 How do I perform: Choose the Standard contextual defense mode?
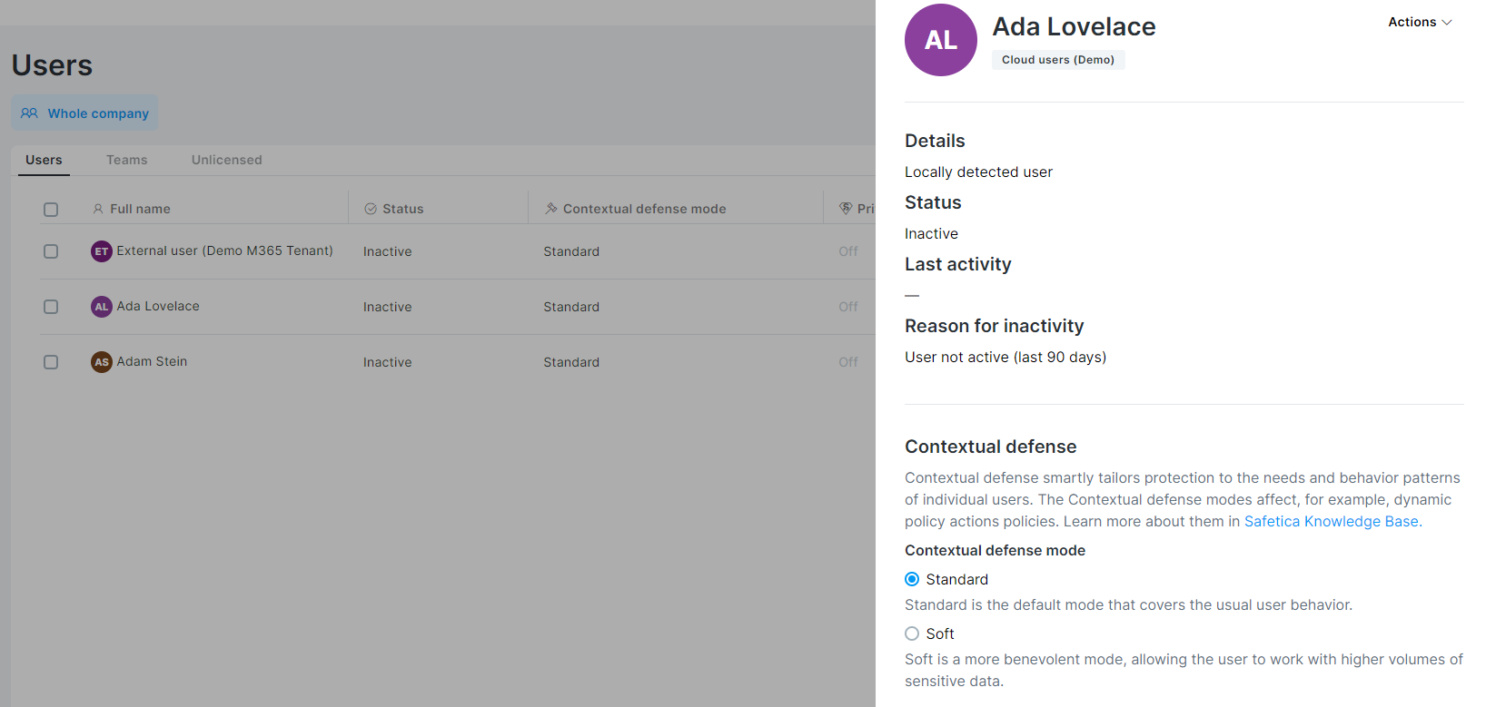pyautogui.click(x=912, y=579)
